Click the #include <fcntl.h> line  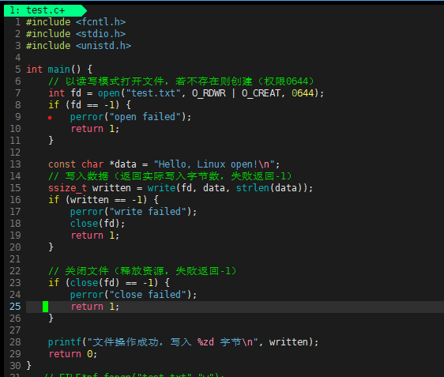[x=76, y=22]
